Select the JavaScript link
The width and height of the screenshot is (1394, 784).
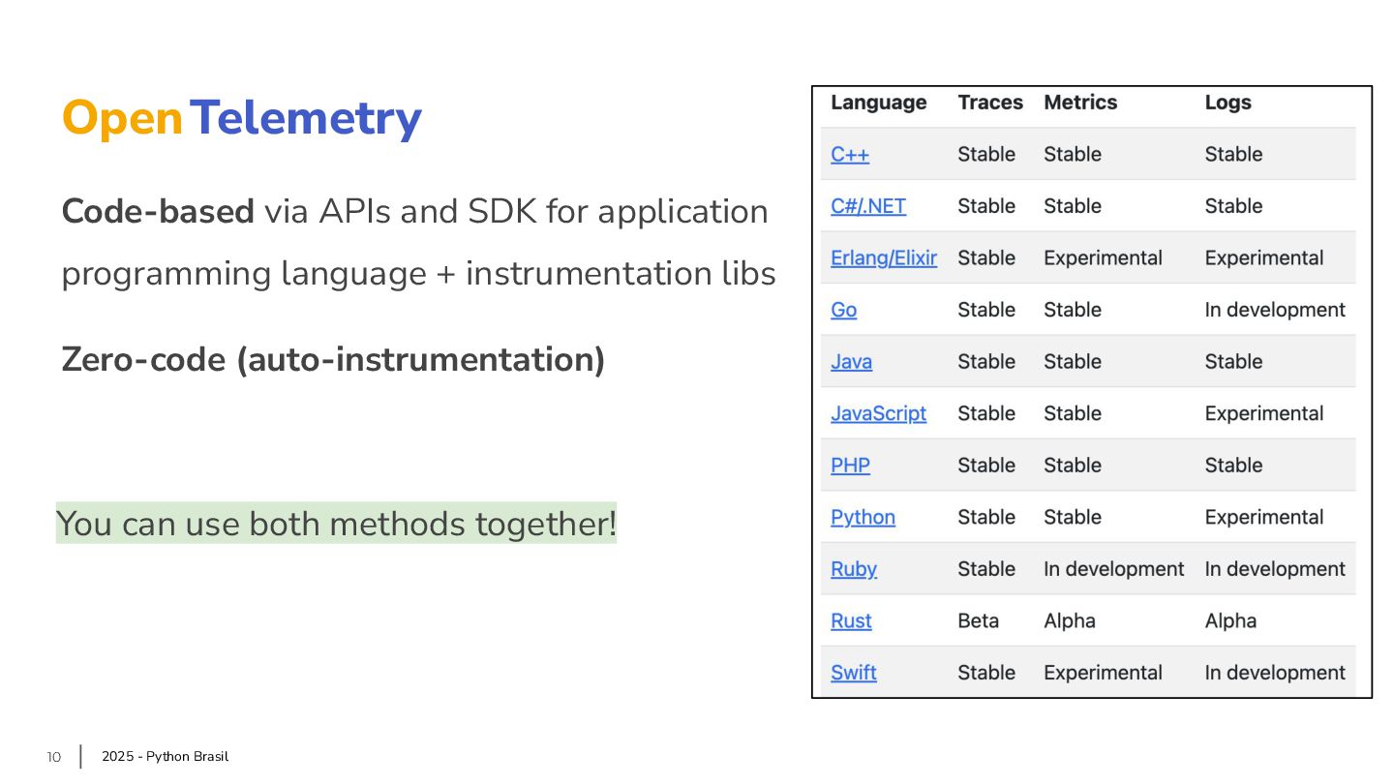click(878, 413)
